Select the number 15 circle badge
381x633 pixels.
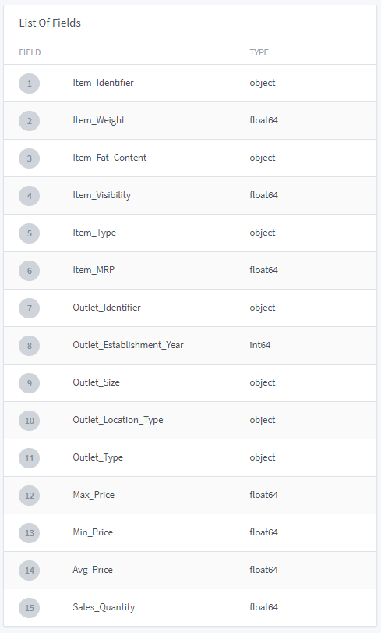click(29, 608)
